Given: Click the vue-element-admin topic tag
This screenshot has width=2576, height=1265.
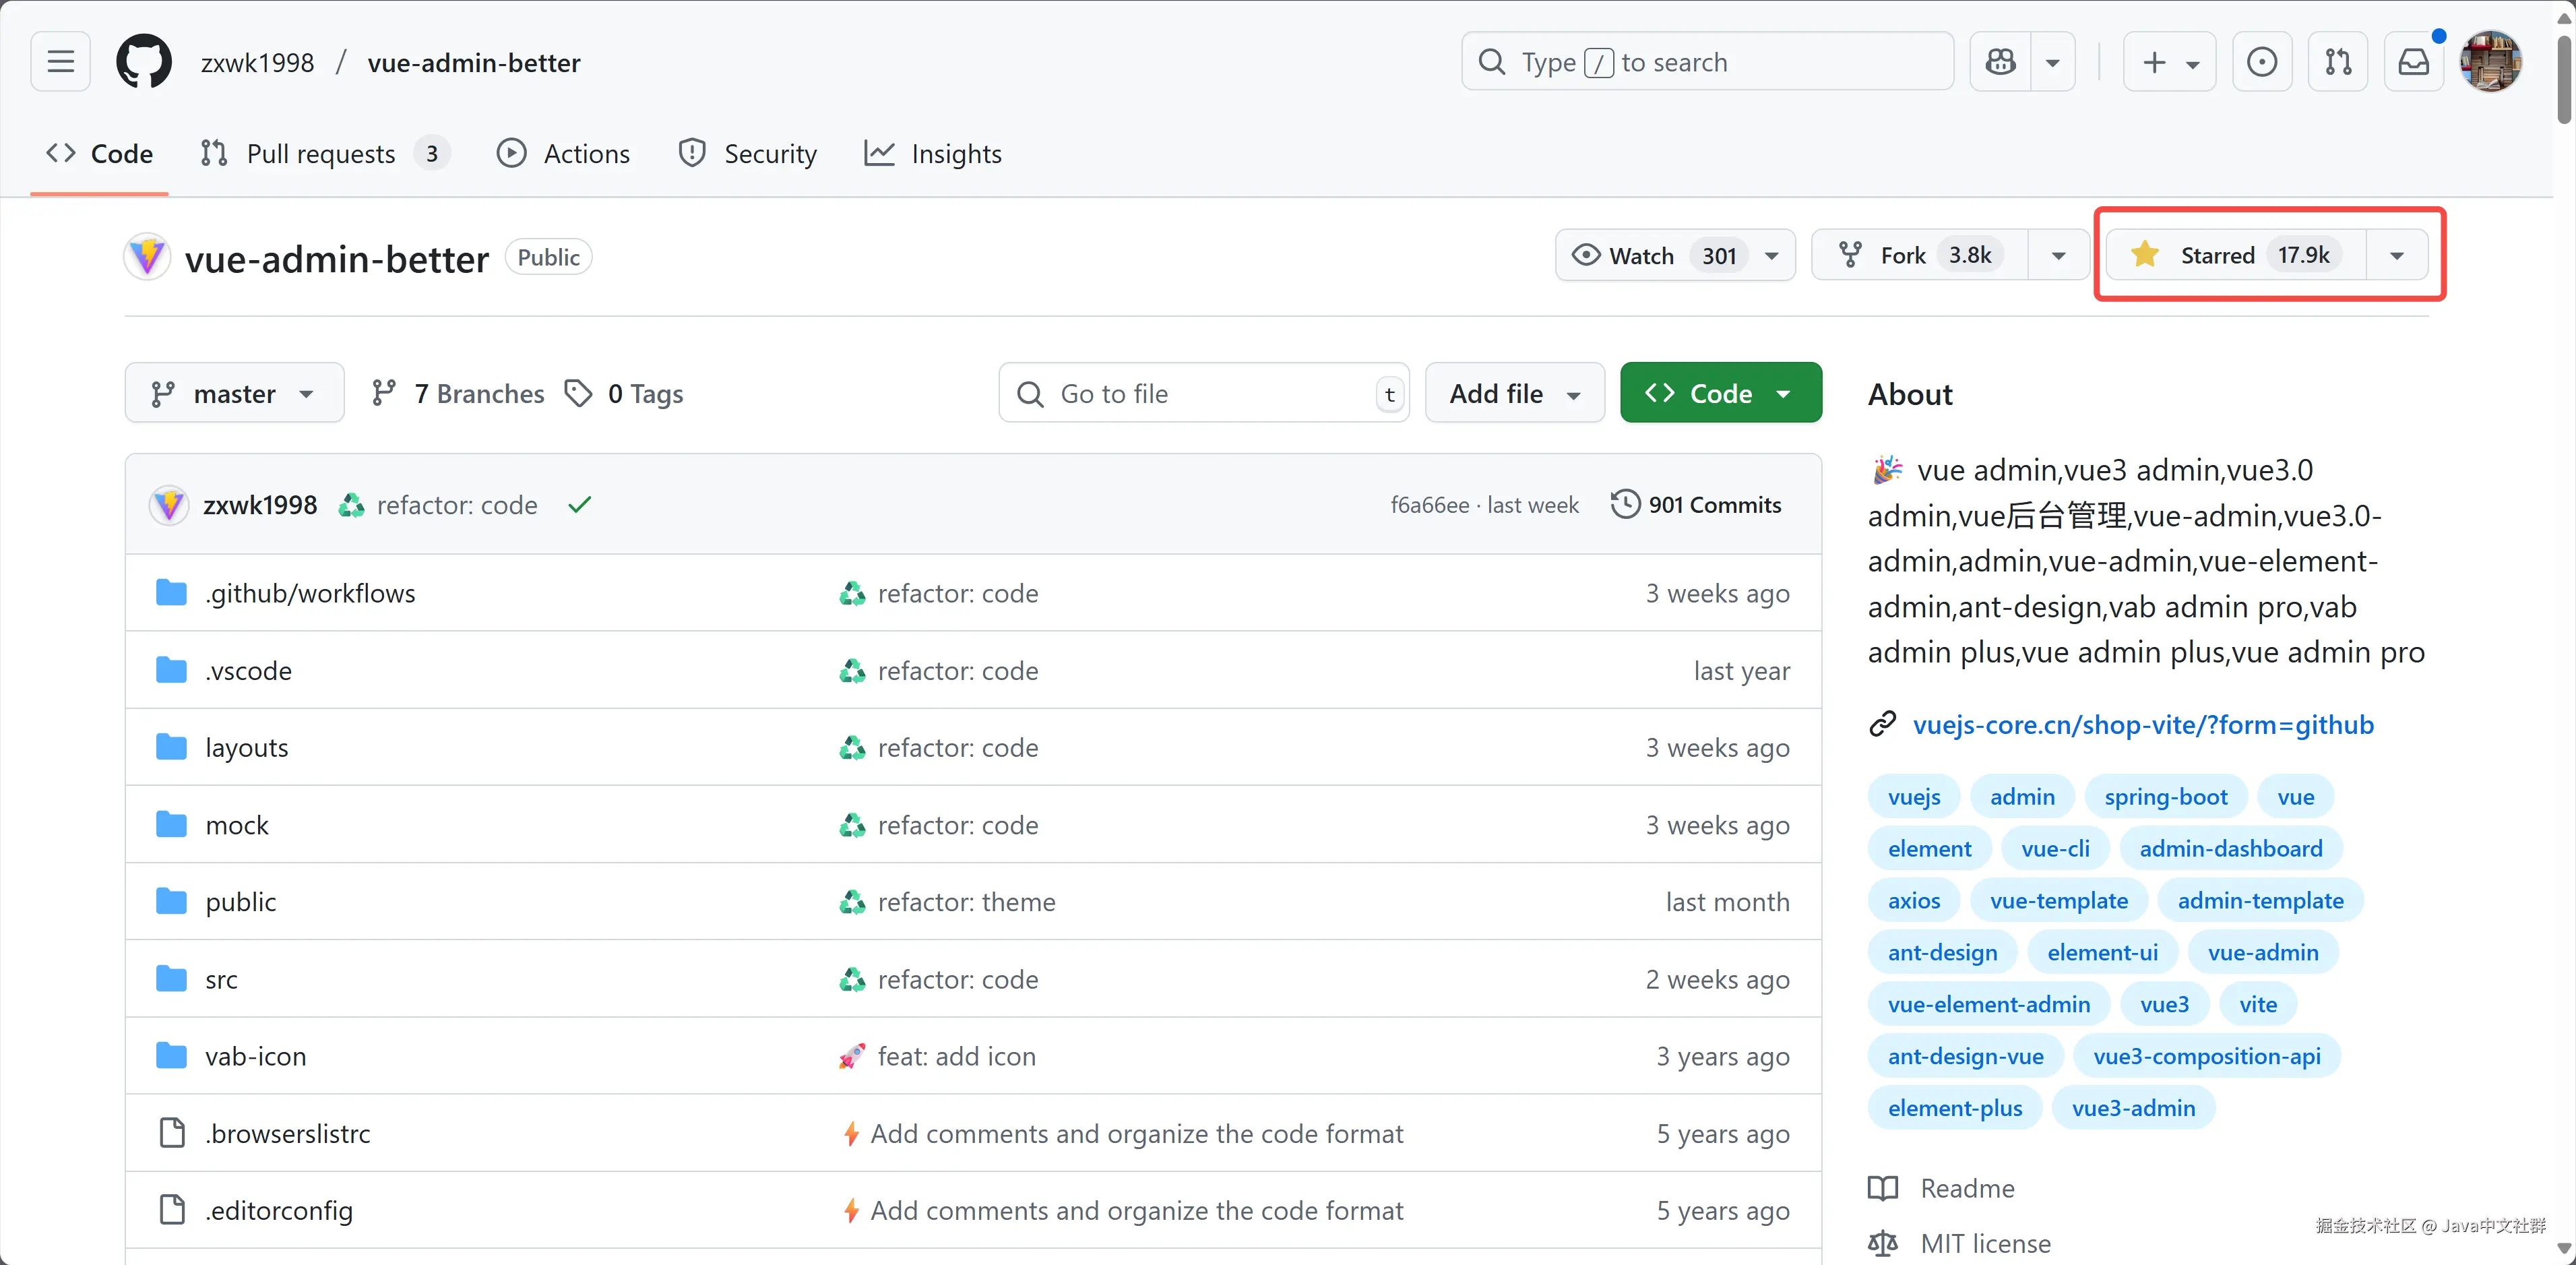Looking at the screenshot, I should point(1988,1004).
